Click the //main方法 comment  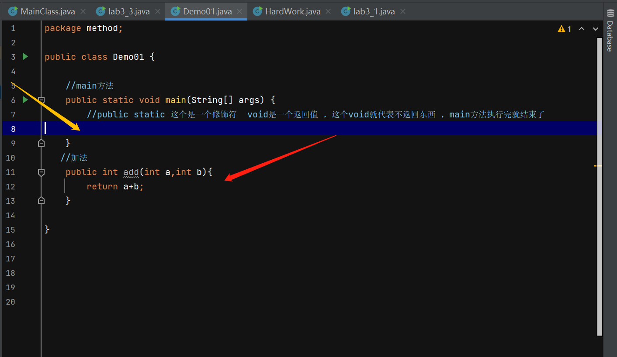point(90,86)
